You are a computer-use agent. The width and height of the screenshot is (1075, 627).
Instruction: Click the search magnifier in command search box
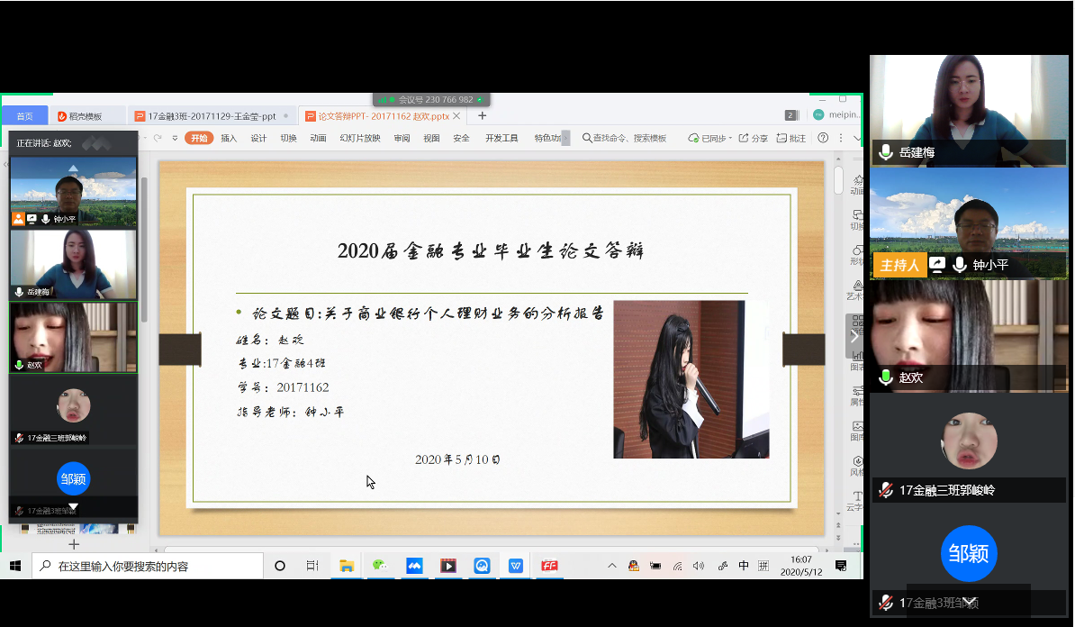[x=587, y=138]
